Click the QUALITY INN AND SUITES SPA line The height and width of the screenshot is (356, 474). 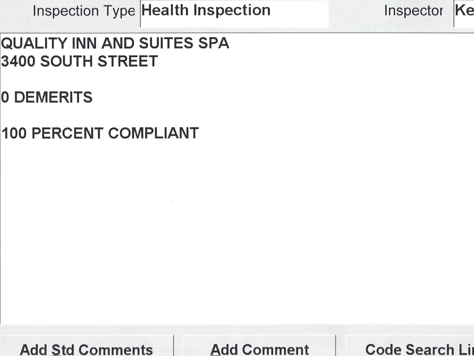click(115, 43)
